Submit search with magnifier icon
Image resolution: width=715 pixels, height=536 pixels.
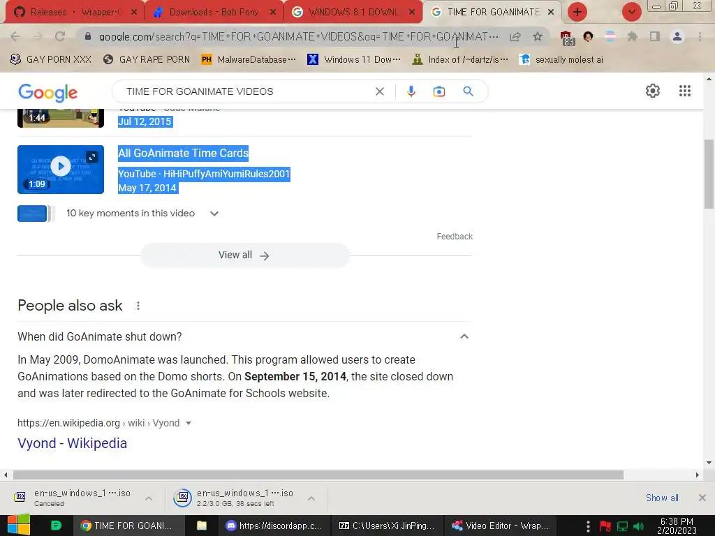pos(468,91)
